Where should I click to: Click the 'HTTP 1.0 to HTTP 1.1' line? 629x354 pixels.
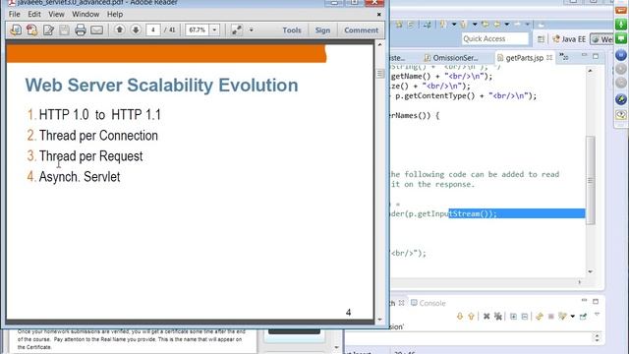100,115
